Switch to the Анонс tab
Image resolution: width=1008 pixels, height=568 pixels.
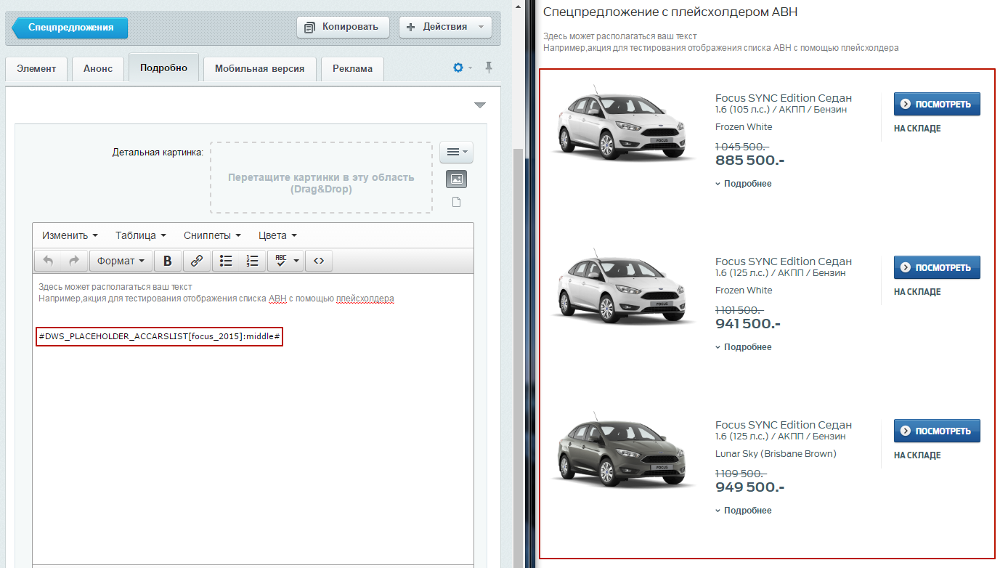[x=98, y=68]
